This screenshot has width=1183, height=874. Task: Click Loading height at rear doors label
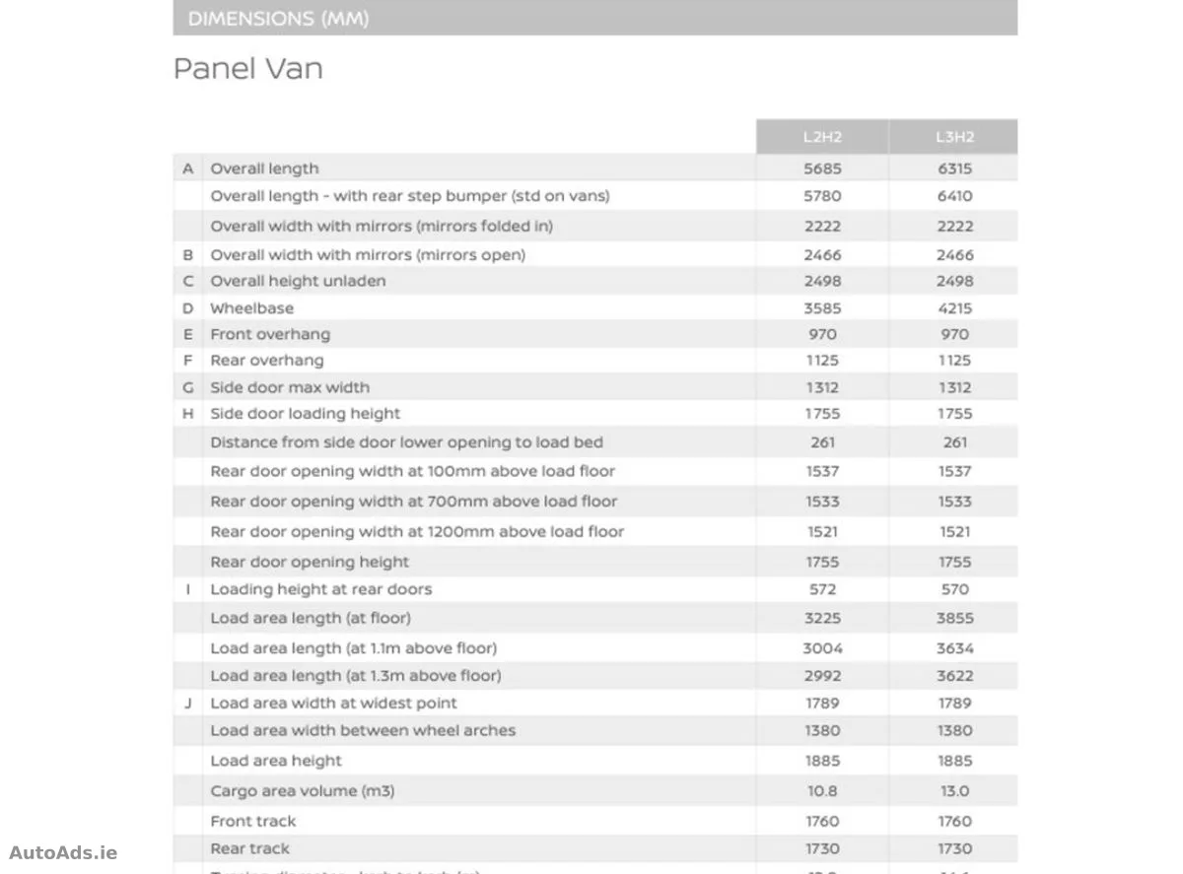coord(320,589)
